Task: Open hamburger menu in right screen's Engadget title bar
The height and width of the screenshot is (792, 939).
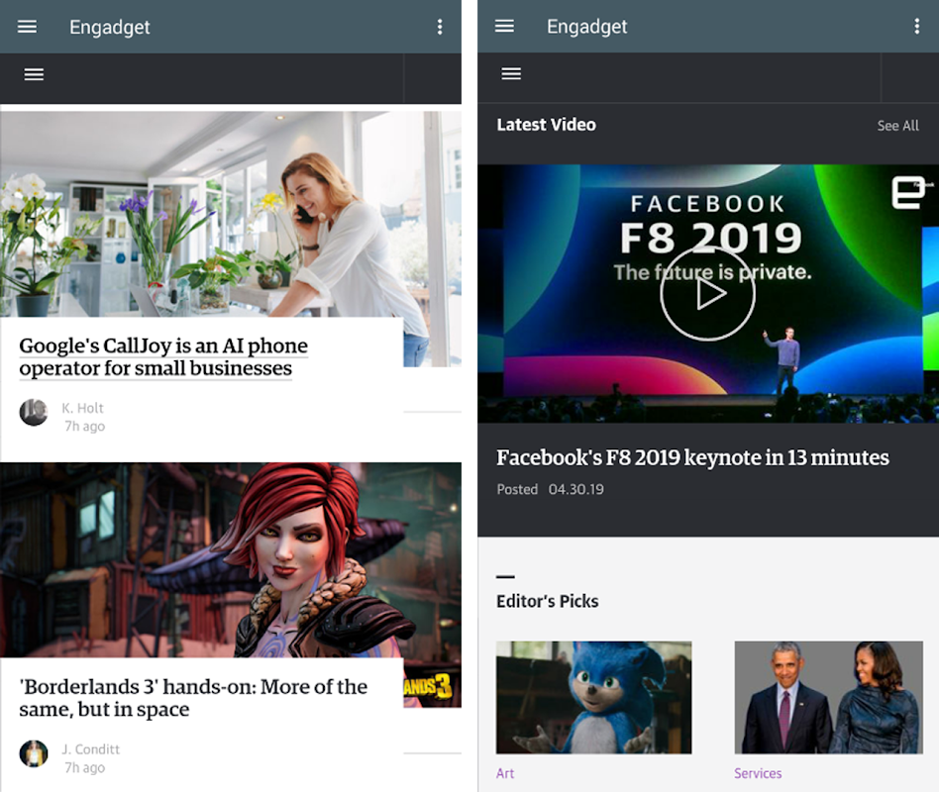Action: click(x=504, y=27)
